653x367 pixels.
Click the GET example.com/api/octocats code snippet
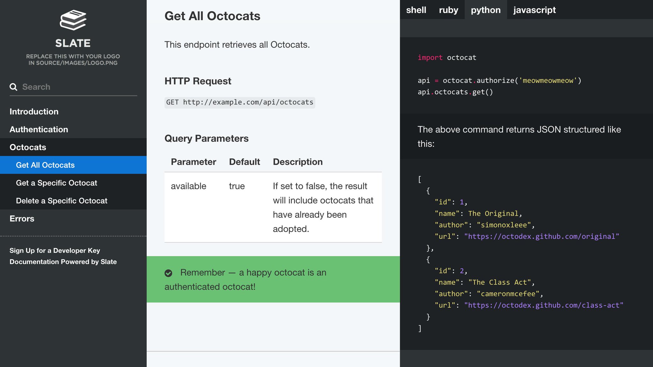(240, 102)
